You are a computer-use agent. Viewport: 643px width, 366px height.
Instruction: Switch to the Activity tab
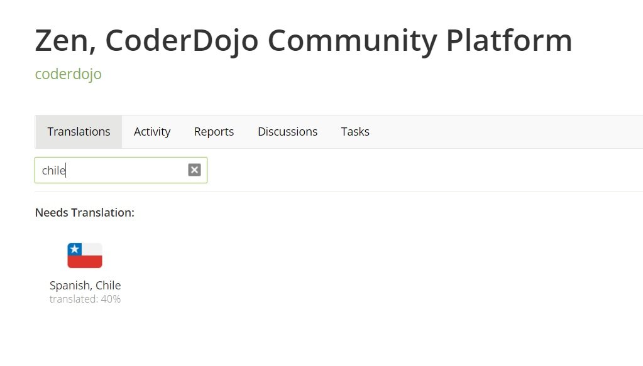(x=152, y=132)
